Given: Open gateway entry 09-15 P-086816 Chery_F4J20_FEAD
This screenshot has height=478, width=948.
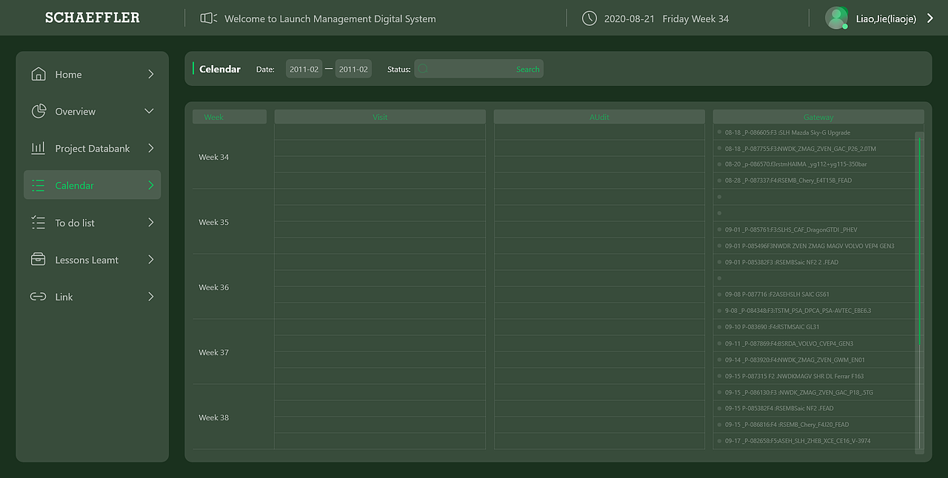Looking at the screenshot, I should coord(787,425).
